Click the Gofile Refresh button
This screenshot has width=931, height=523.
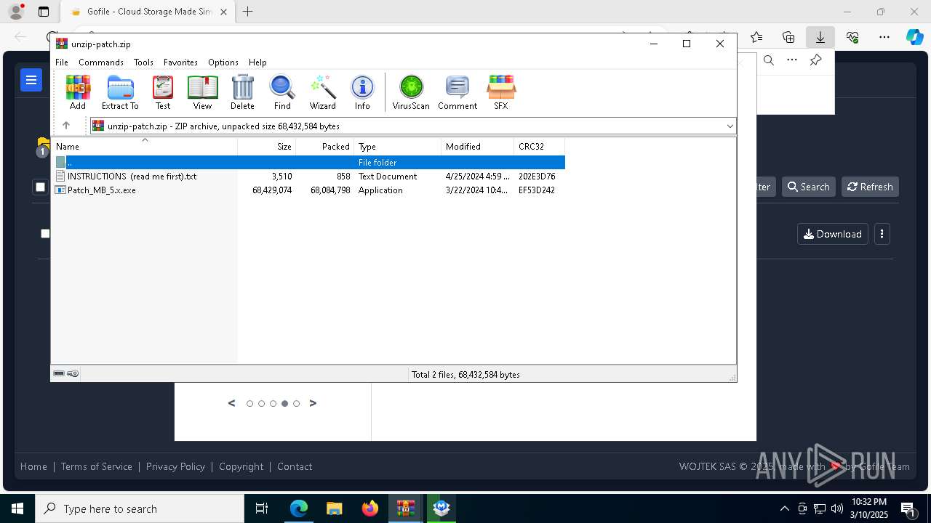pyautogui.click(x=870, y=187)
